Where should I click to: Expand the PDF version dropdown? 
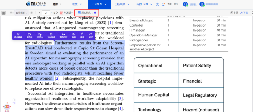pyautogui.click(x=66, y=13)
